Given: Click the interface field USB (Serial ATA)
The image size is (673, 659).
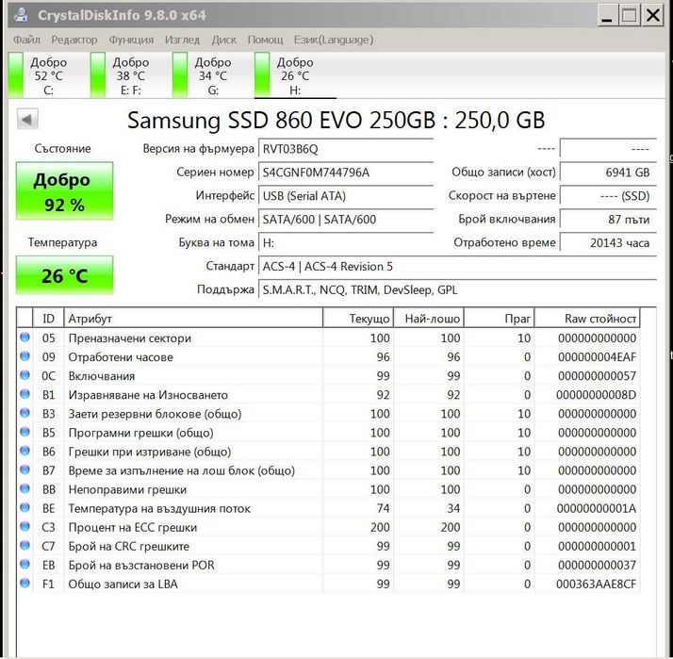Looking at the screenshot, I should (346, 196).
